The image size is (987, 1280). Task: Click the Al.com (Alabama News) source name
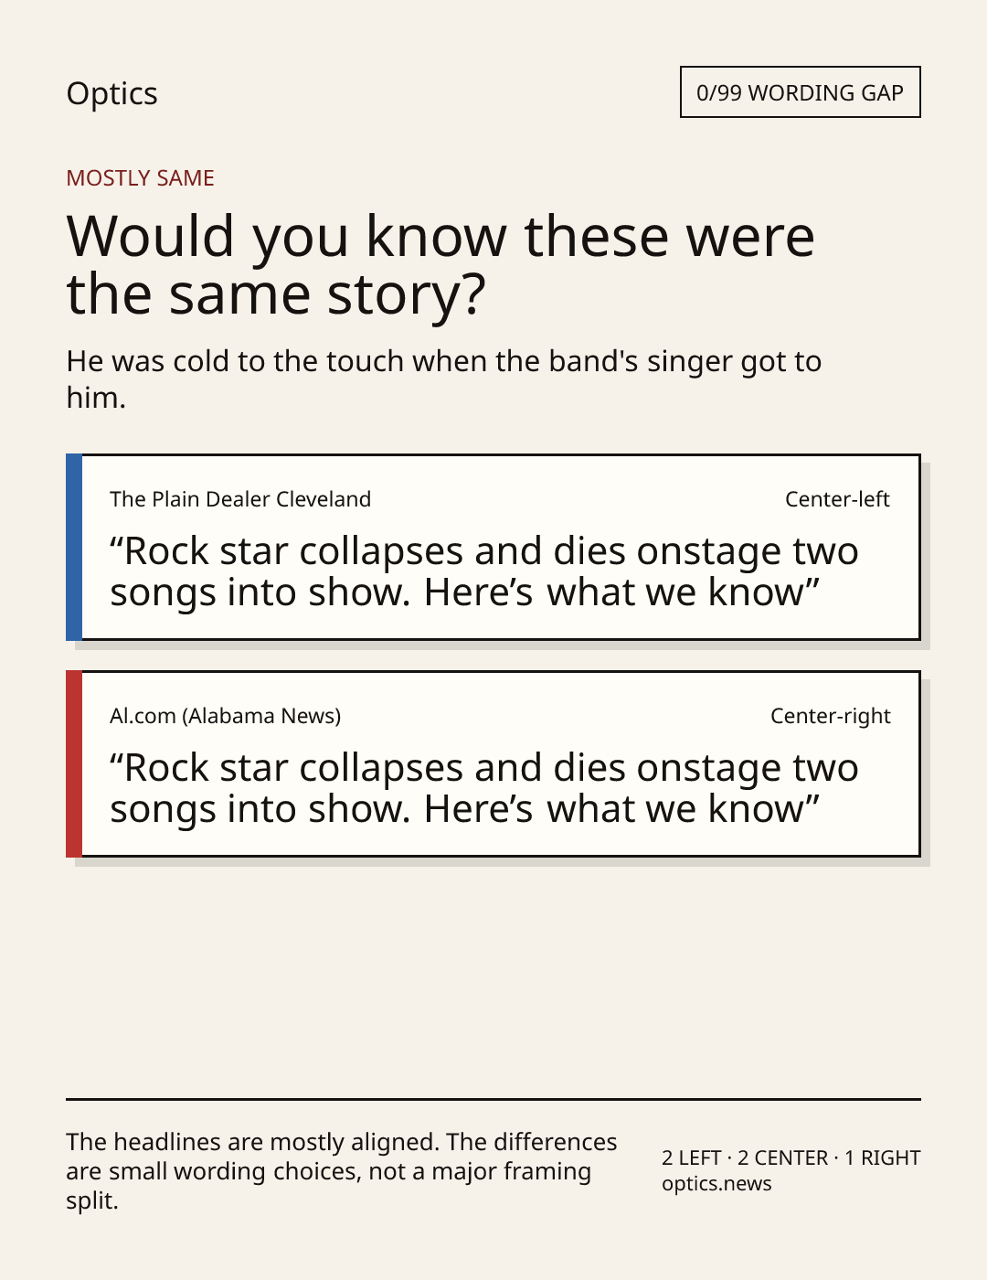[225, 716]
